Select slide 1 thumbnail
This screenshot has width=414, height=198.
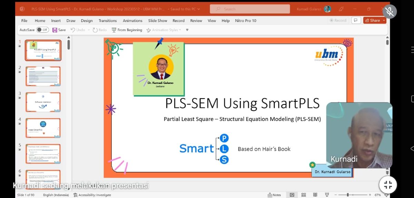tap(43, 50)
